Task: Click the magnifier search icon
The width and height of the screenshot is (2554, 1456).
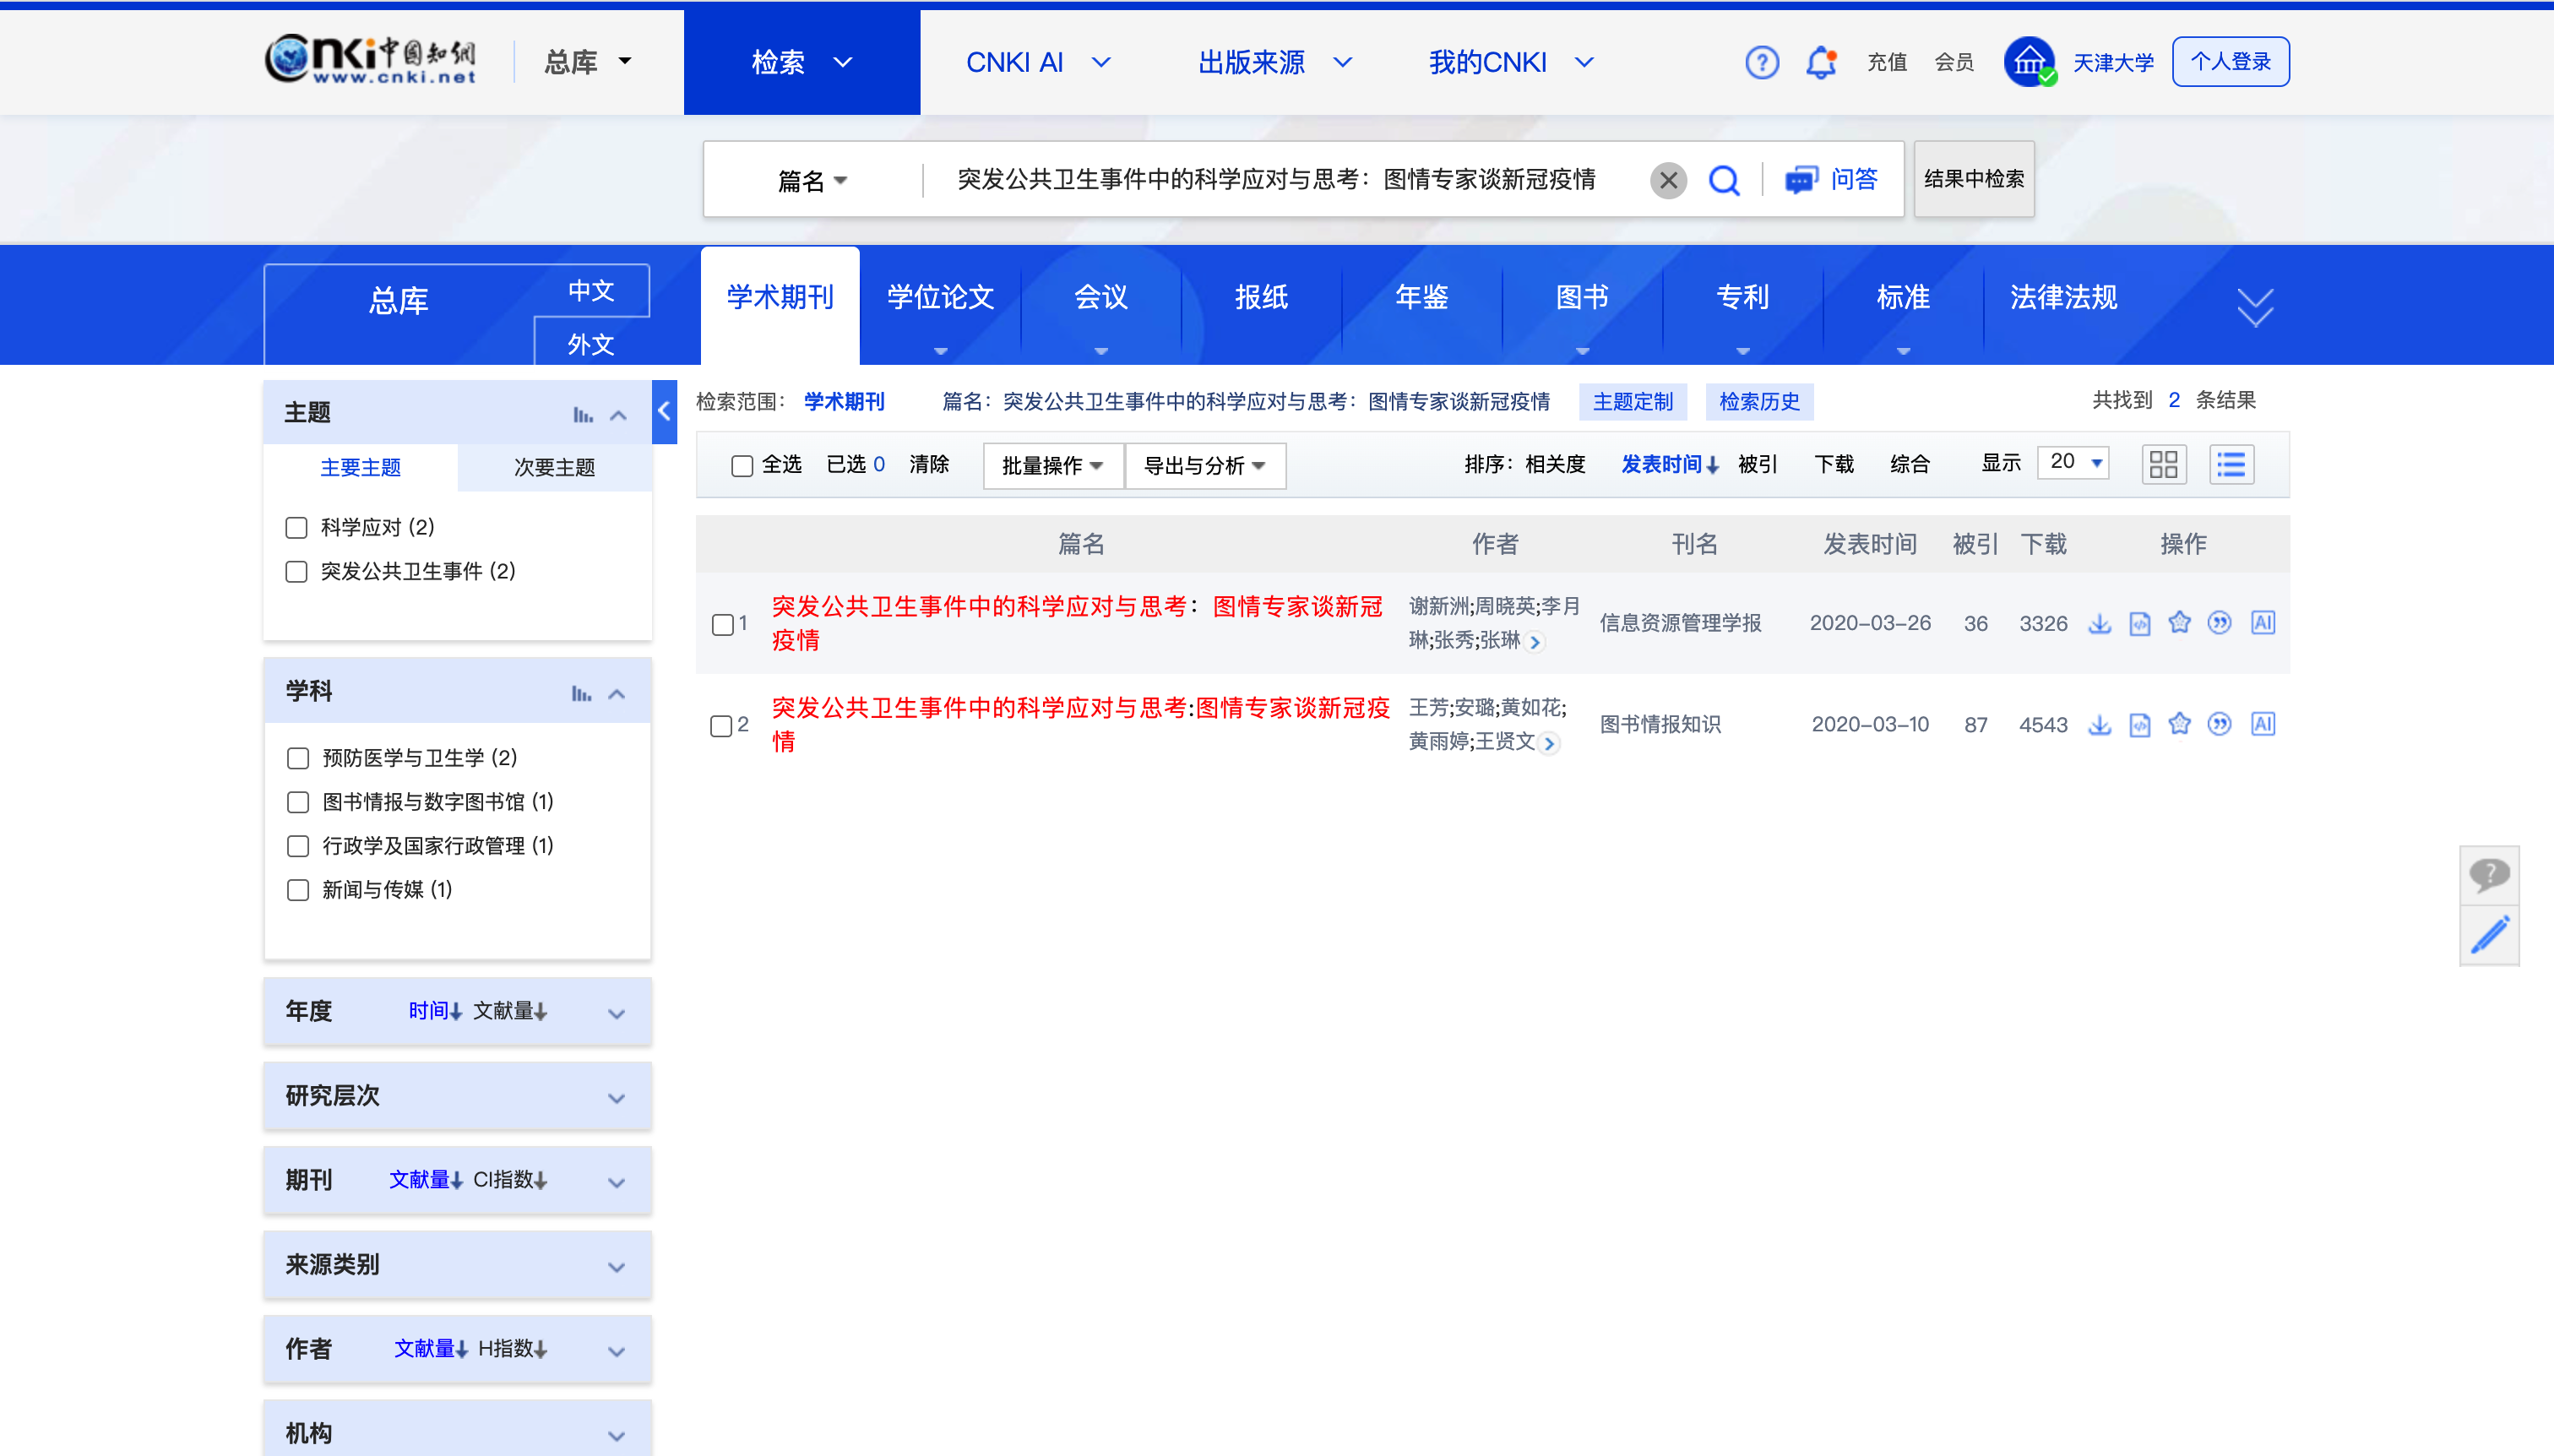Action: point(1723,180)
